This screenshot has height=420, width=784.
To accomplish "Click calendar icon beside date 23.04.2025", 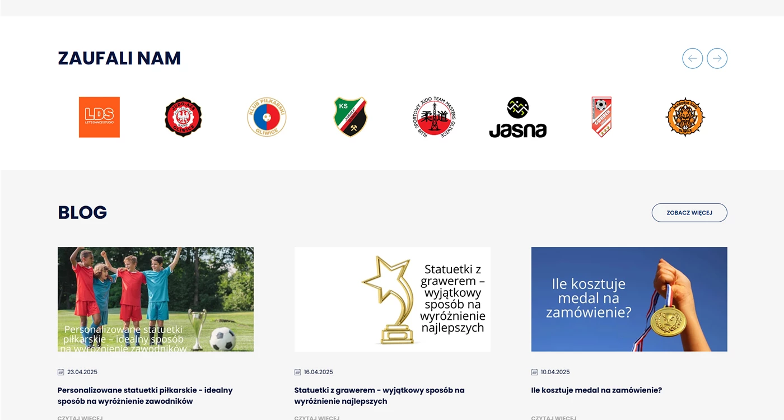I will pyautogui.click(x=61, y=372).
